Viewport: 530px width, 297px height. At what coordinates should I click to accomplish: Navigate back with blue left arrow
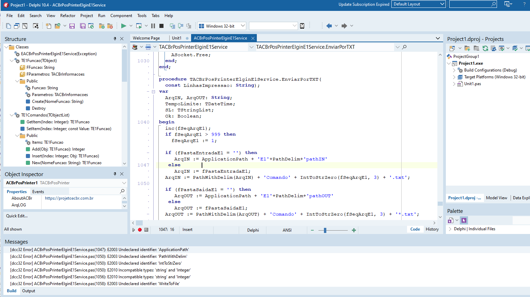pyautogui.click(x=329, y=26)
